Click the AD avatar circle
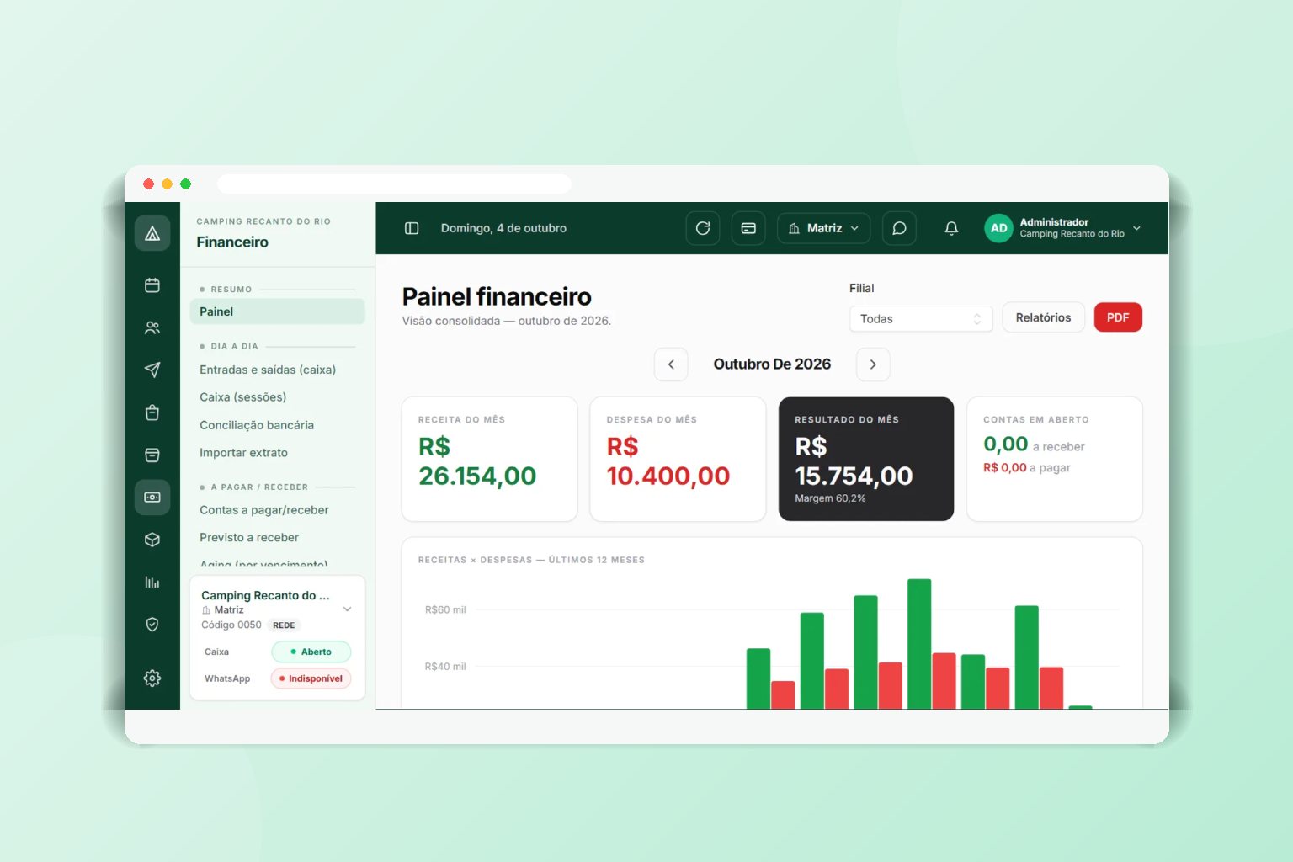Screen dimensions: 1293x862 tap(998, 228)
